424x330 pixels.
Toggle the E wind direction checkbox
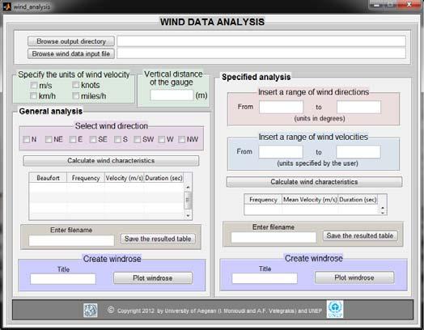coord(73,139)
